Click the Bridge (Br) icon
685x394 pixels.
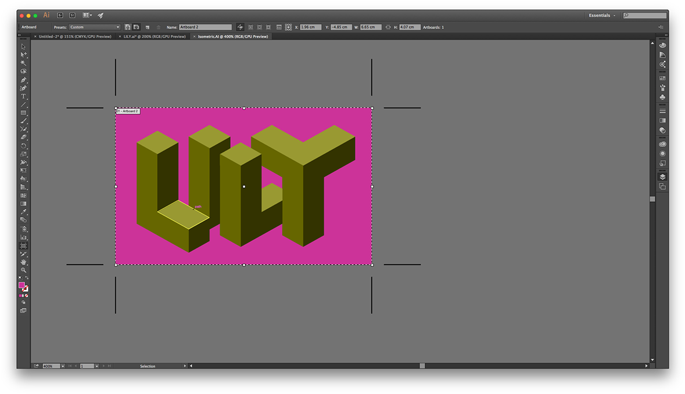pos(60,15)
